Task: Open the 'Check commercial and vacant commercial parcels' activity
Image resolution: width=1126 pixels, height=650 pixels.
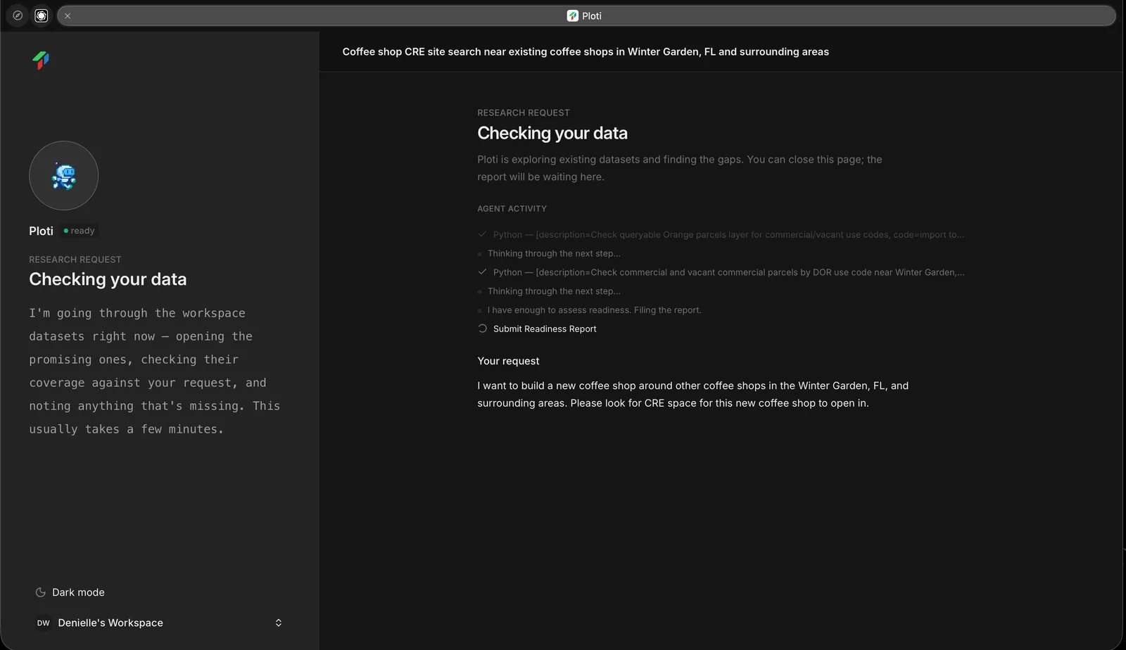Action: [x=721, y=272]
